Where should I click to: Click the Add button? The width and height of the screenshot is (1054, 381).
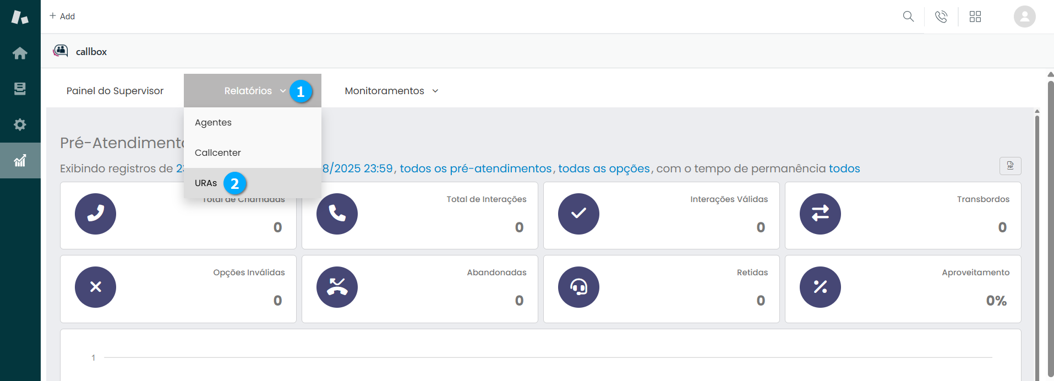tap(62, 17)
